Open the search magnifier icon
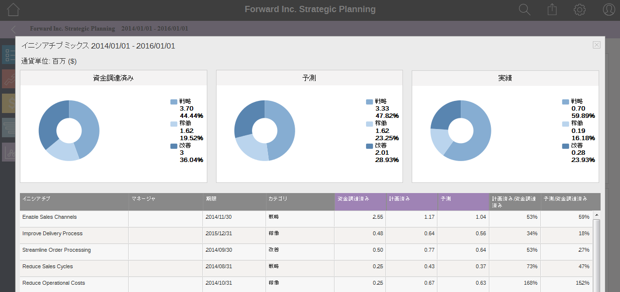 pos(524,9)
